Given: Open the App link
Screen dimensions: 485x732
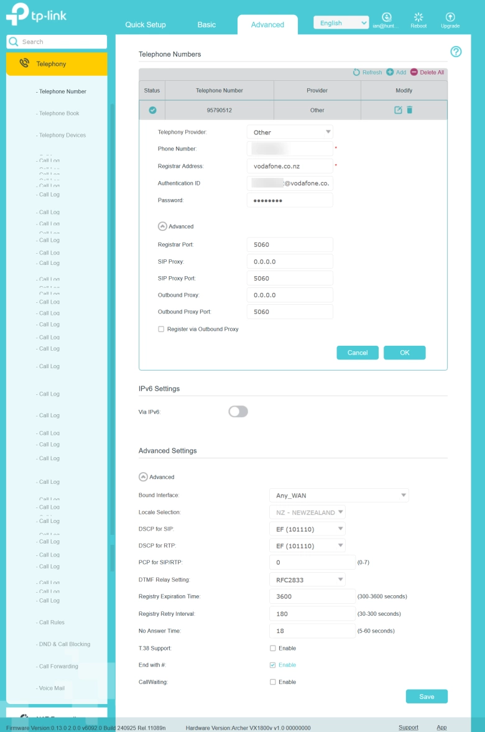Looking at the screenshot, I should 441,727.
